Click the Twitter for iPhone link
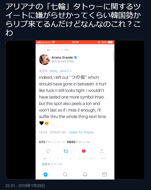 pyautogui.click(x=81, y=132)
